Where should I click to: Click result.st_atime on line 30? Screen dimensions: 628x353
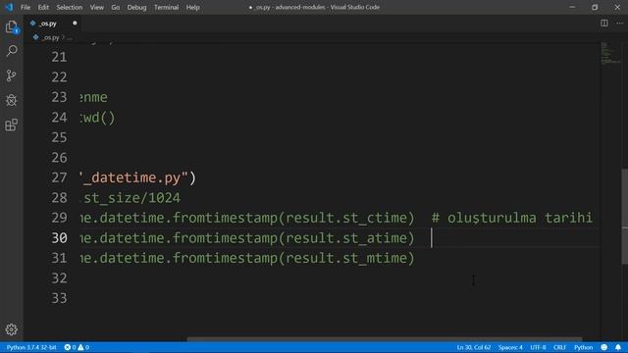[346, 237]
